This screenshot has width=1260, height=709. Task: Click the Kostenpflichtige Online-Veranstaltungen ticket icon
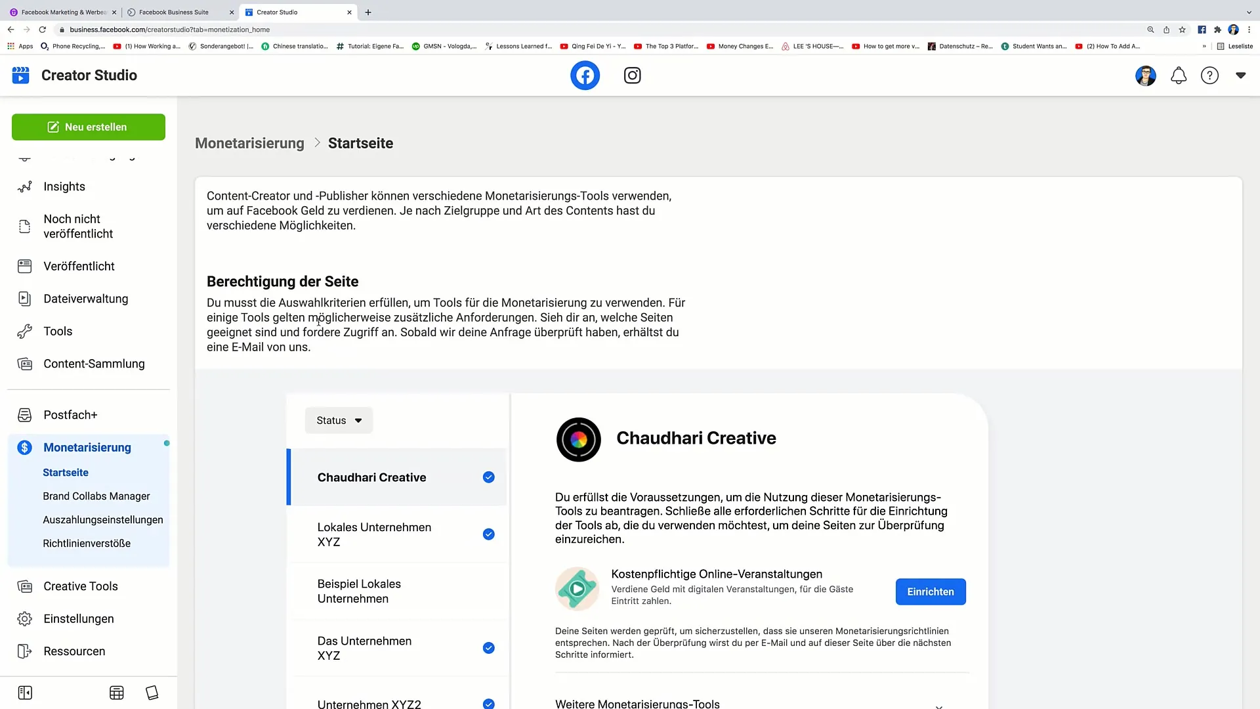coord(577,589)
